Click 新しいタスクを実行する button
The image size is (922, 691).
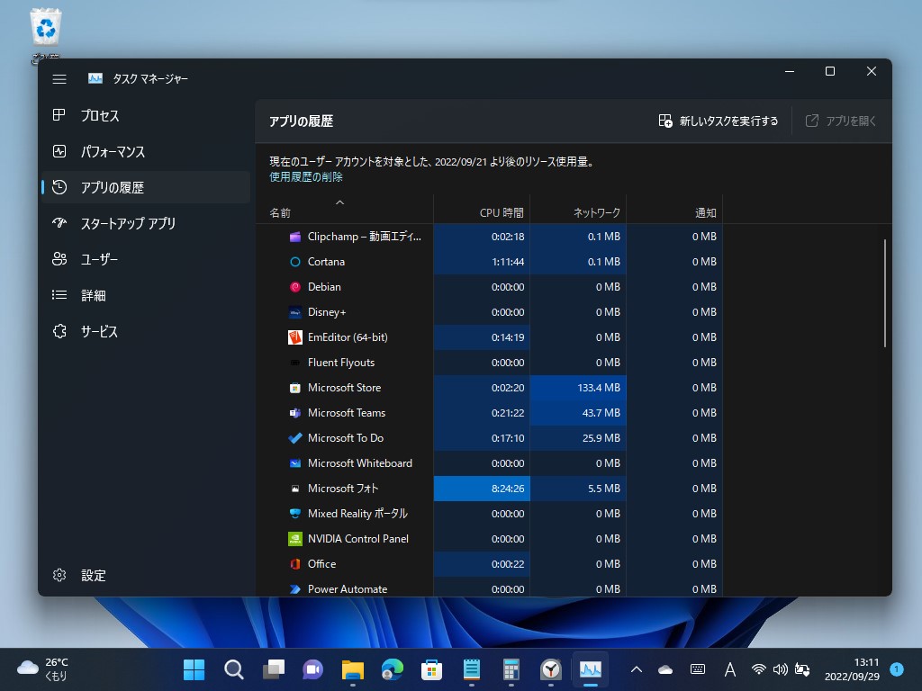718,121
